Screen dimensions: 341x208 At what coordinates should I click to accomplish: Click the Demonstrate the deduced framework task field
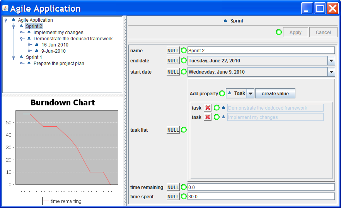[x=275, y=108]
